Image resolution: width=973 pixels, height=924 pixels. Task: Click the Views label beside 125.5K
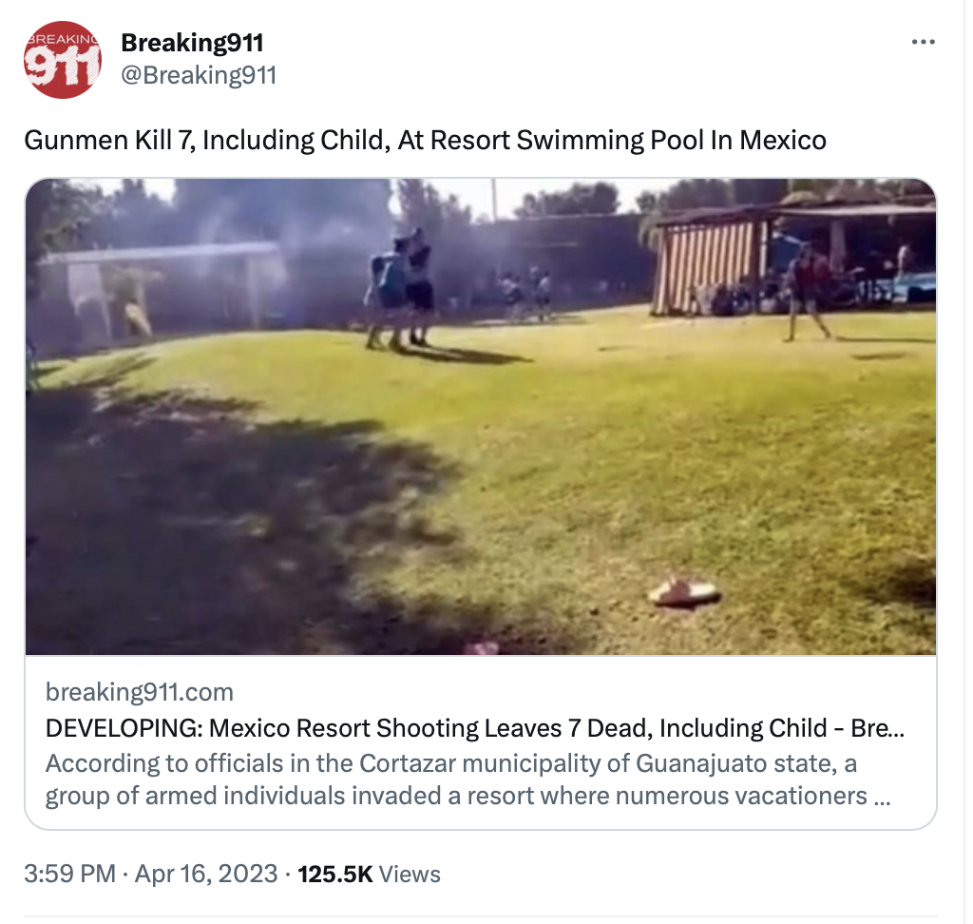coord(410,875)
